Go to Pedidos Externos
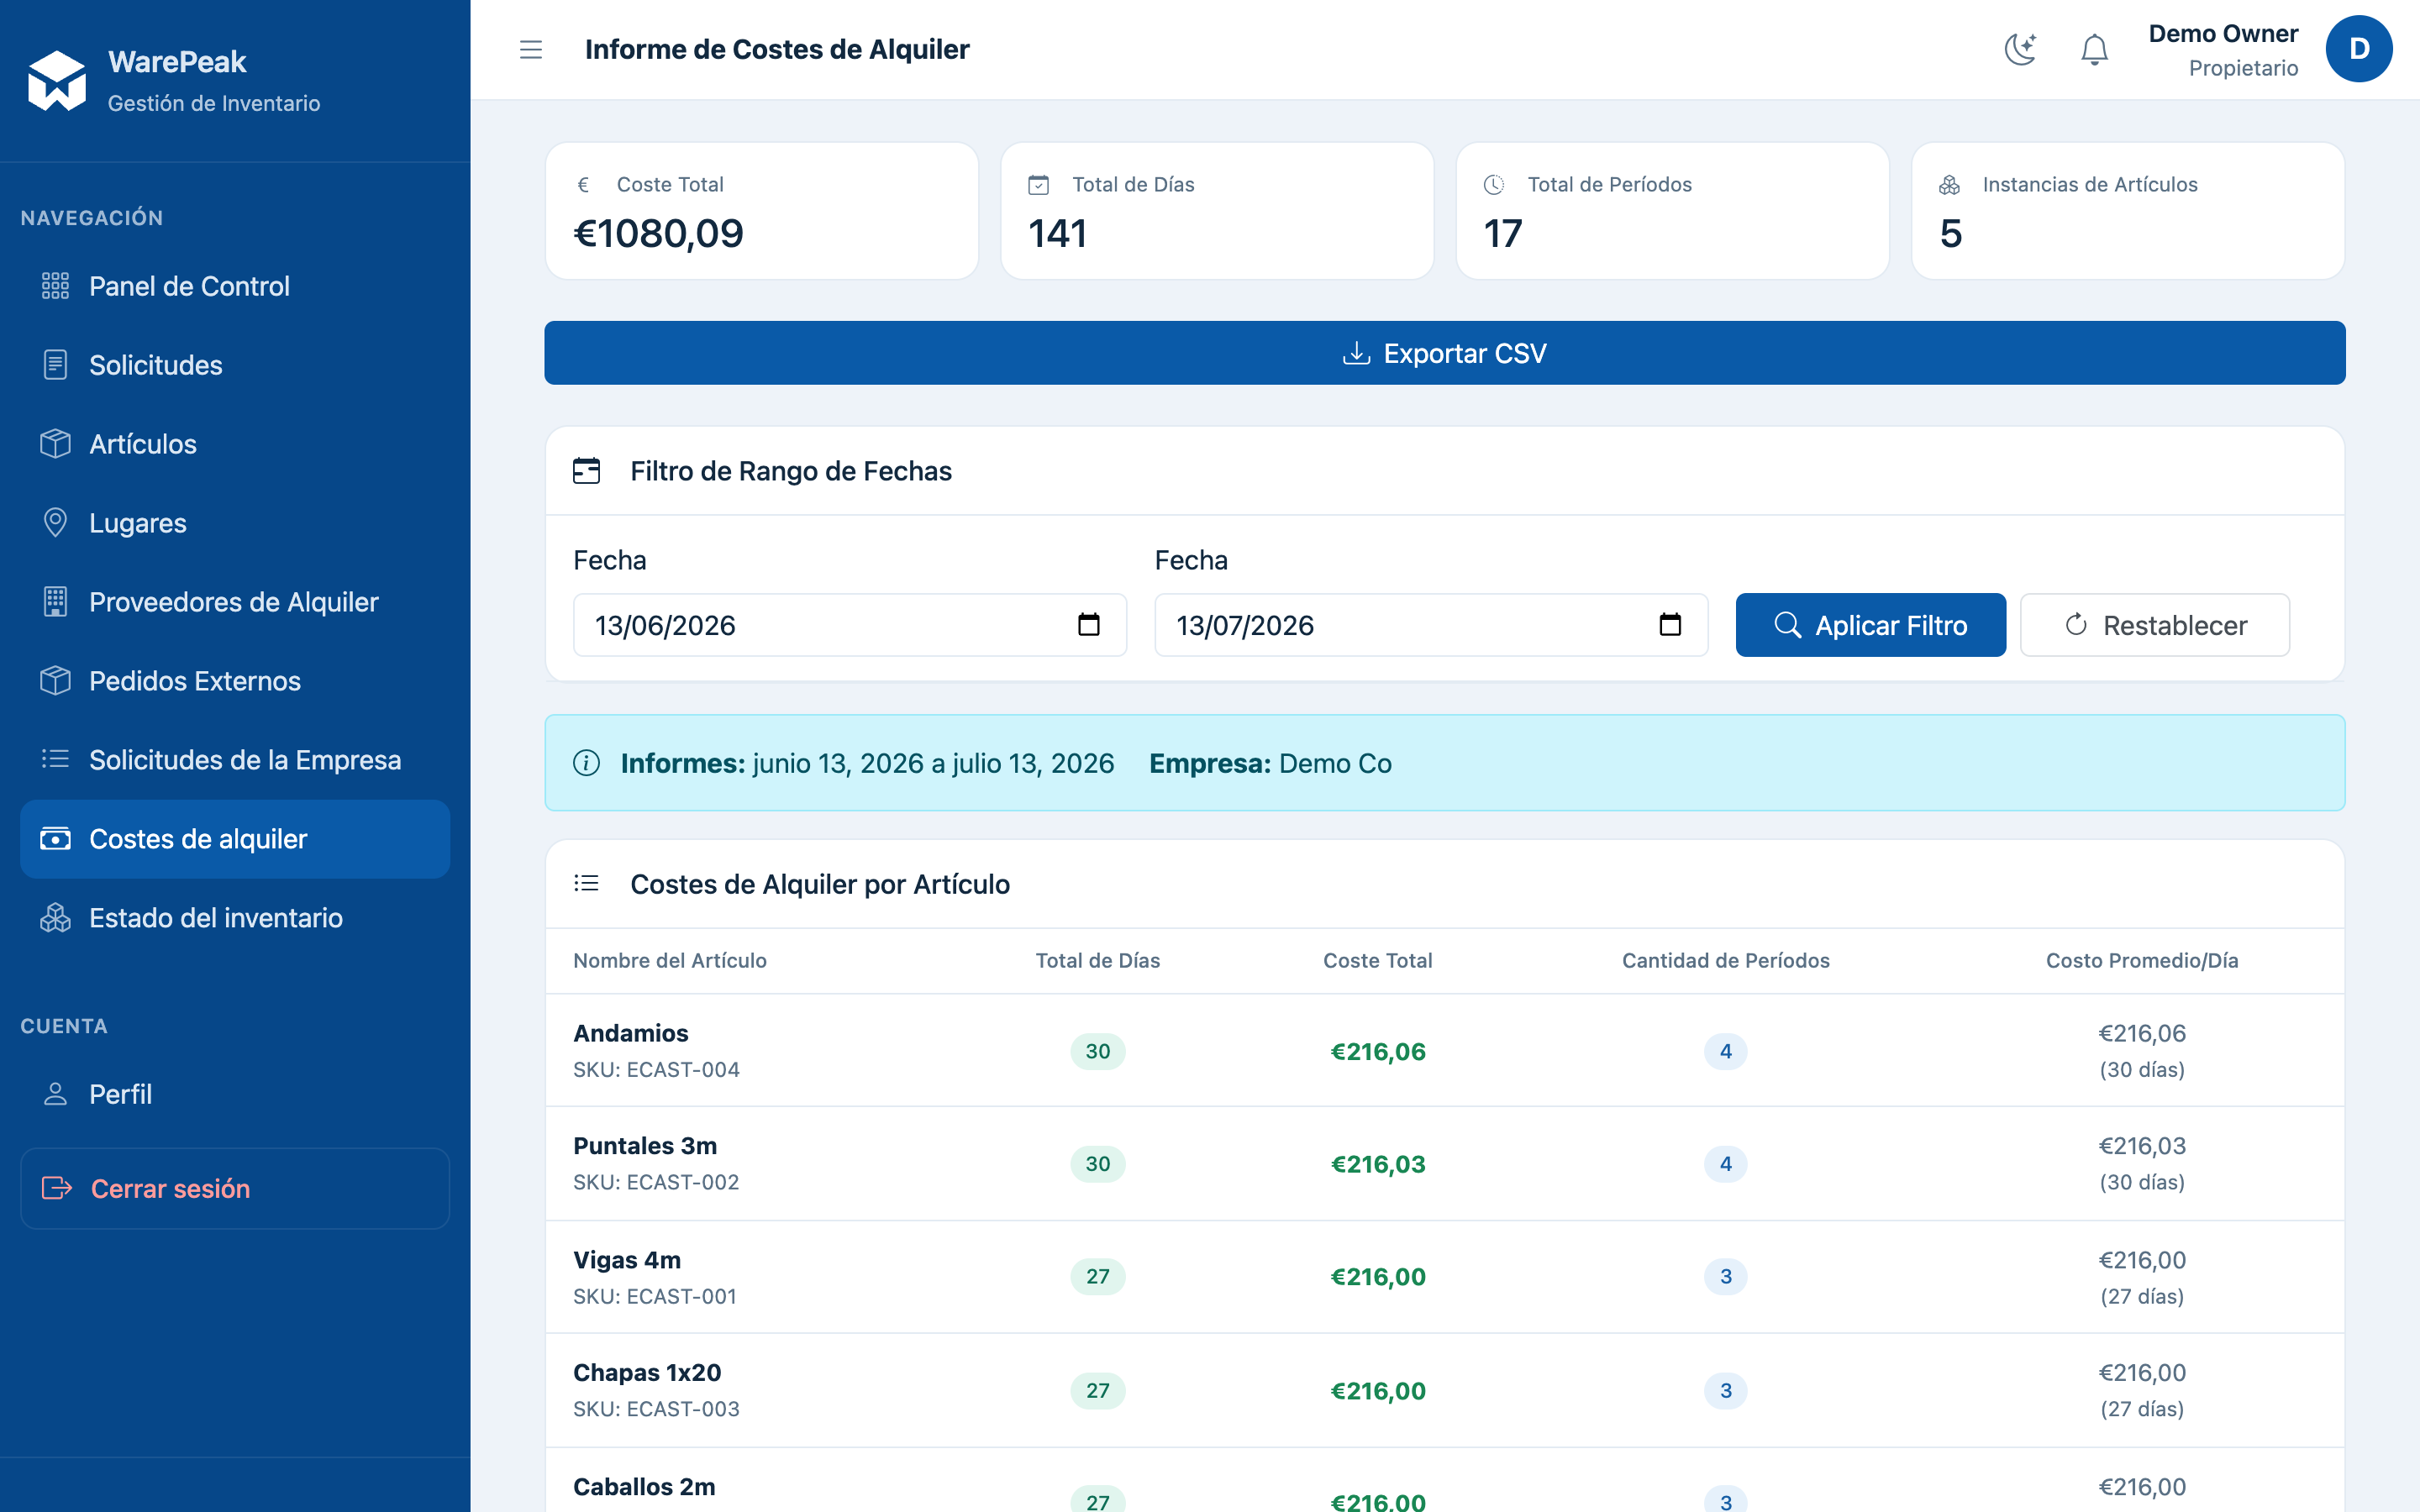Image resolution: width=2420 pixels, height=1512 pixels. [235, 681]
